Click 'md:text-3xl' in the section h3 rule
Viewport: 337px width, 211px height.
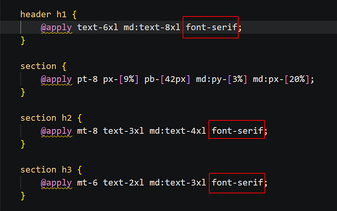point(178,183)
